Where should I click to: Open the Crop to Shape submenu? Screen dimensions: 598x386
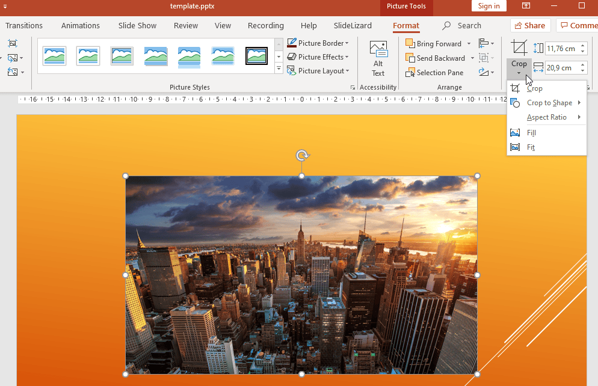point(546,103)
